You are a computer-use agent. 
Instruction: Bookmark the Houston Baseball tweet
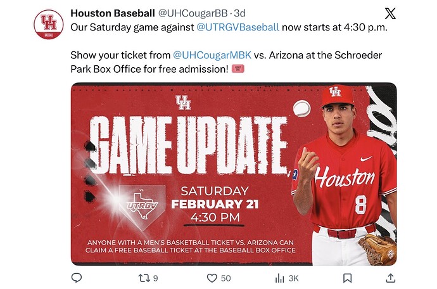[347, 278]
